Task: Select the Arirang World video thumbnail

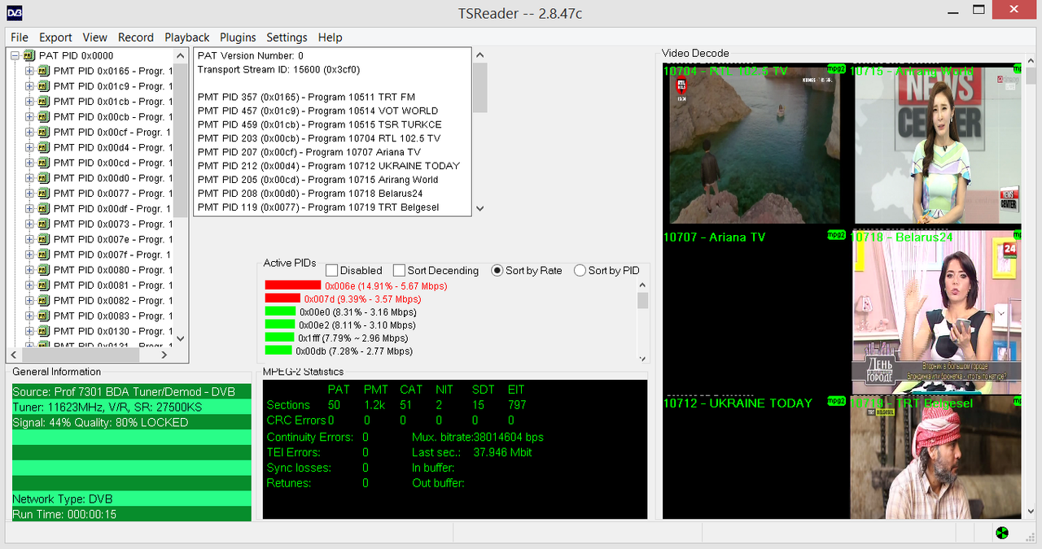Action: (x=936, y=145)
